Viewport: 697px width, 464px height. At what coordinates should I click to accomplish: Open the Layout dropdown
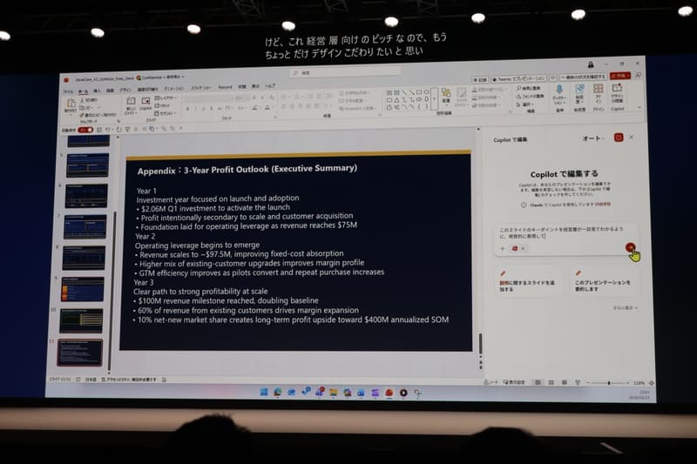166,98
